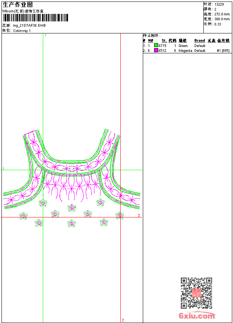Click 'Default' brand in the Green row
Screen dimensions: 233x323
tap(200, 46)
